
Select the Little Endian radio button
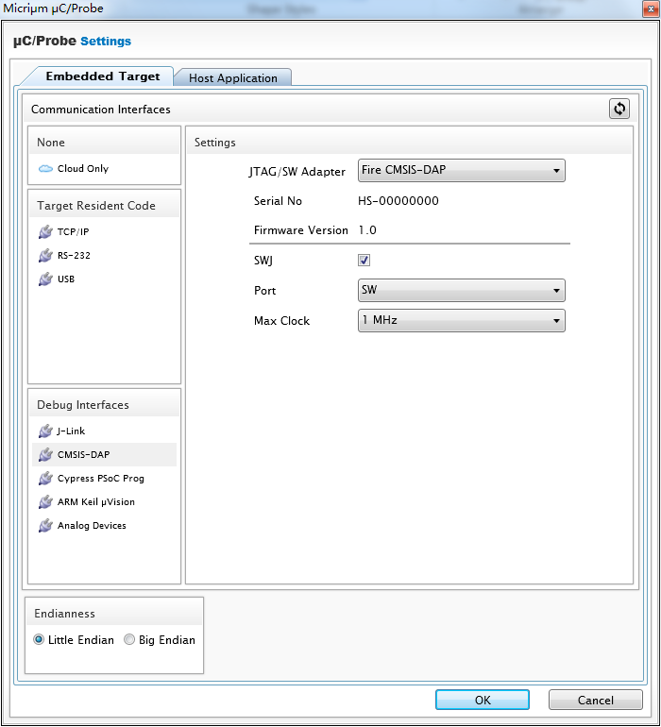(x=39, y=640)
